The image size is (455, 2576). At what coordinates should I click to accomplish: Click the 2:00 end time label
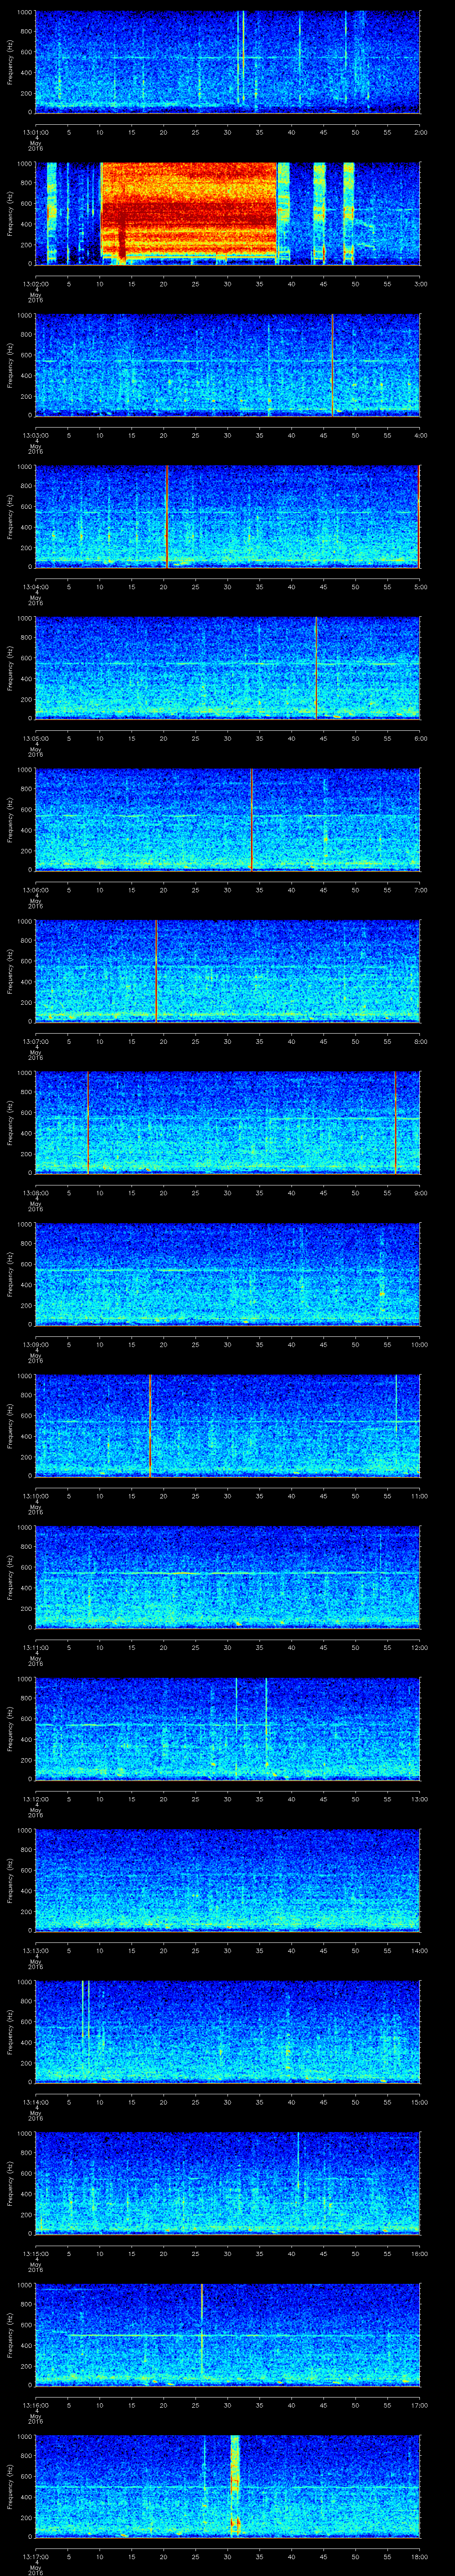tap(420, 132)
